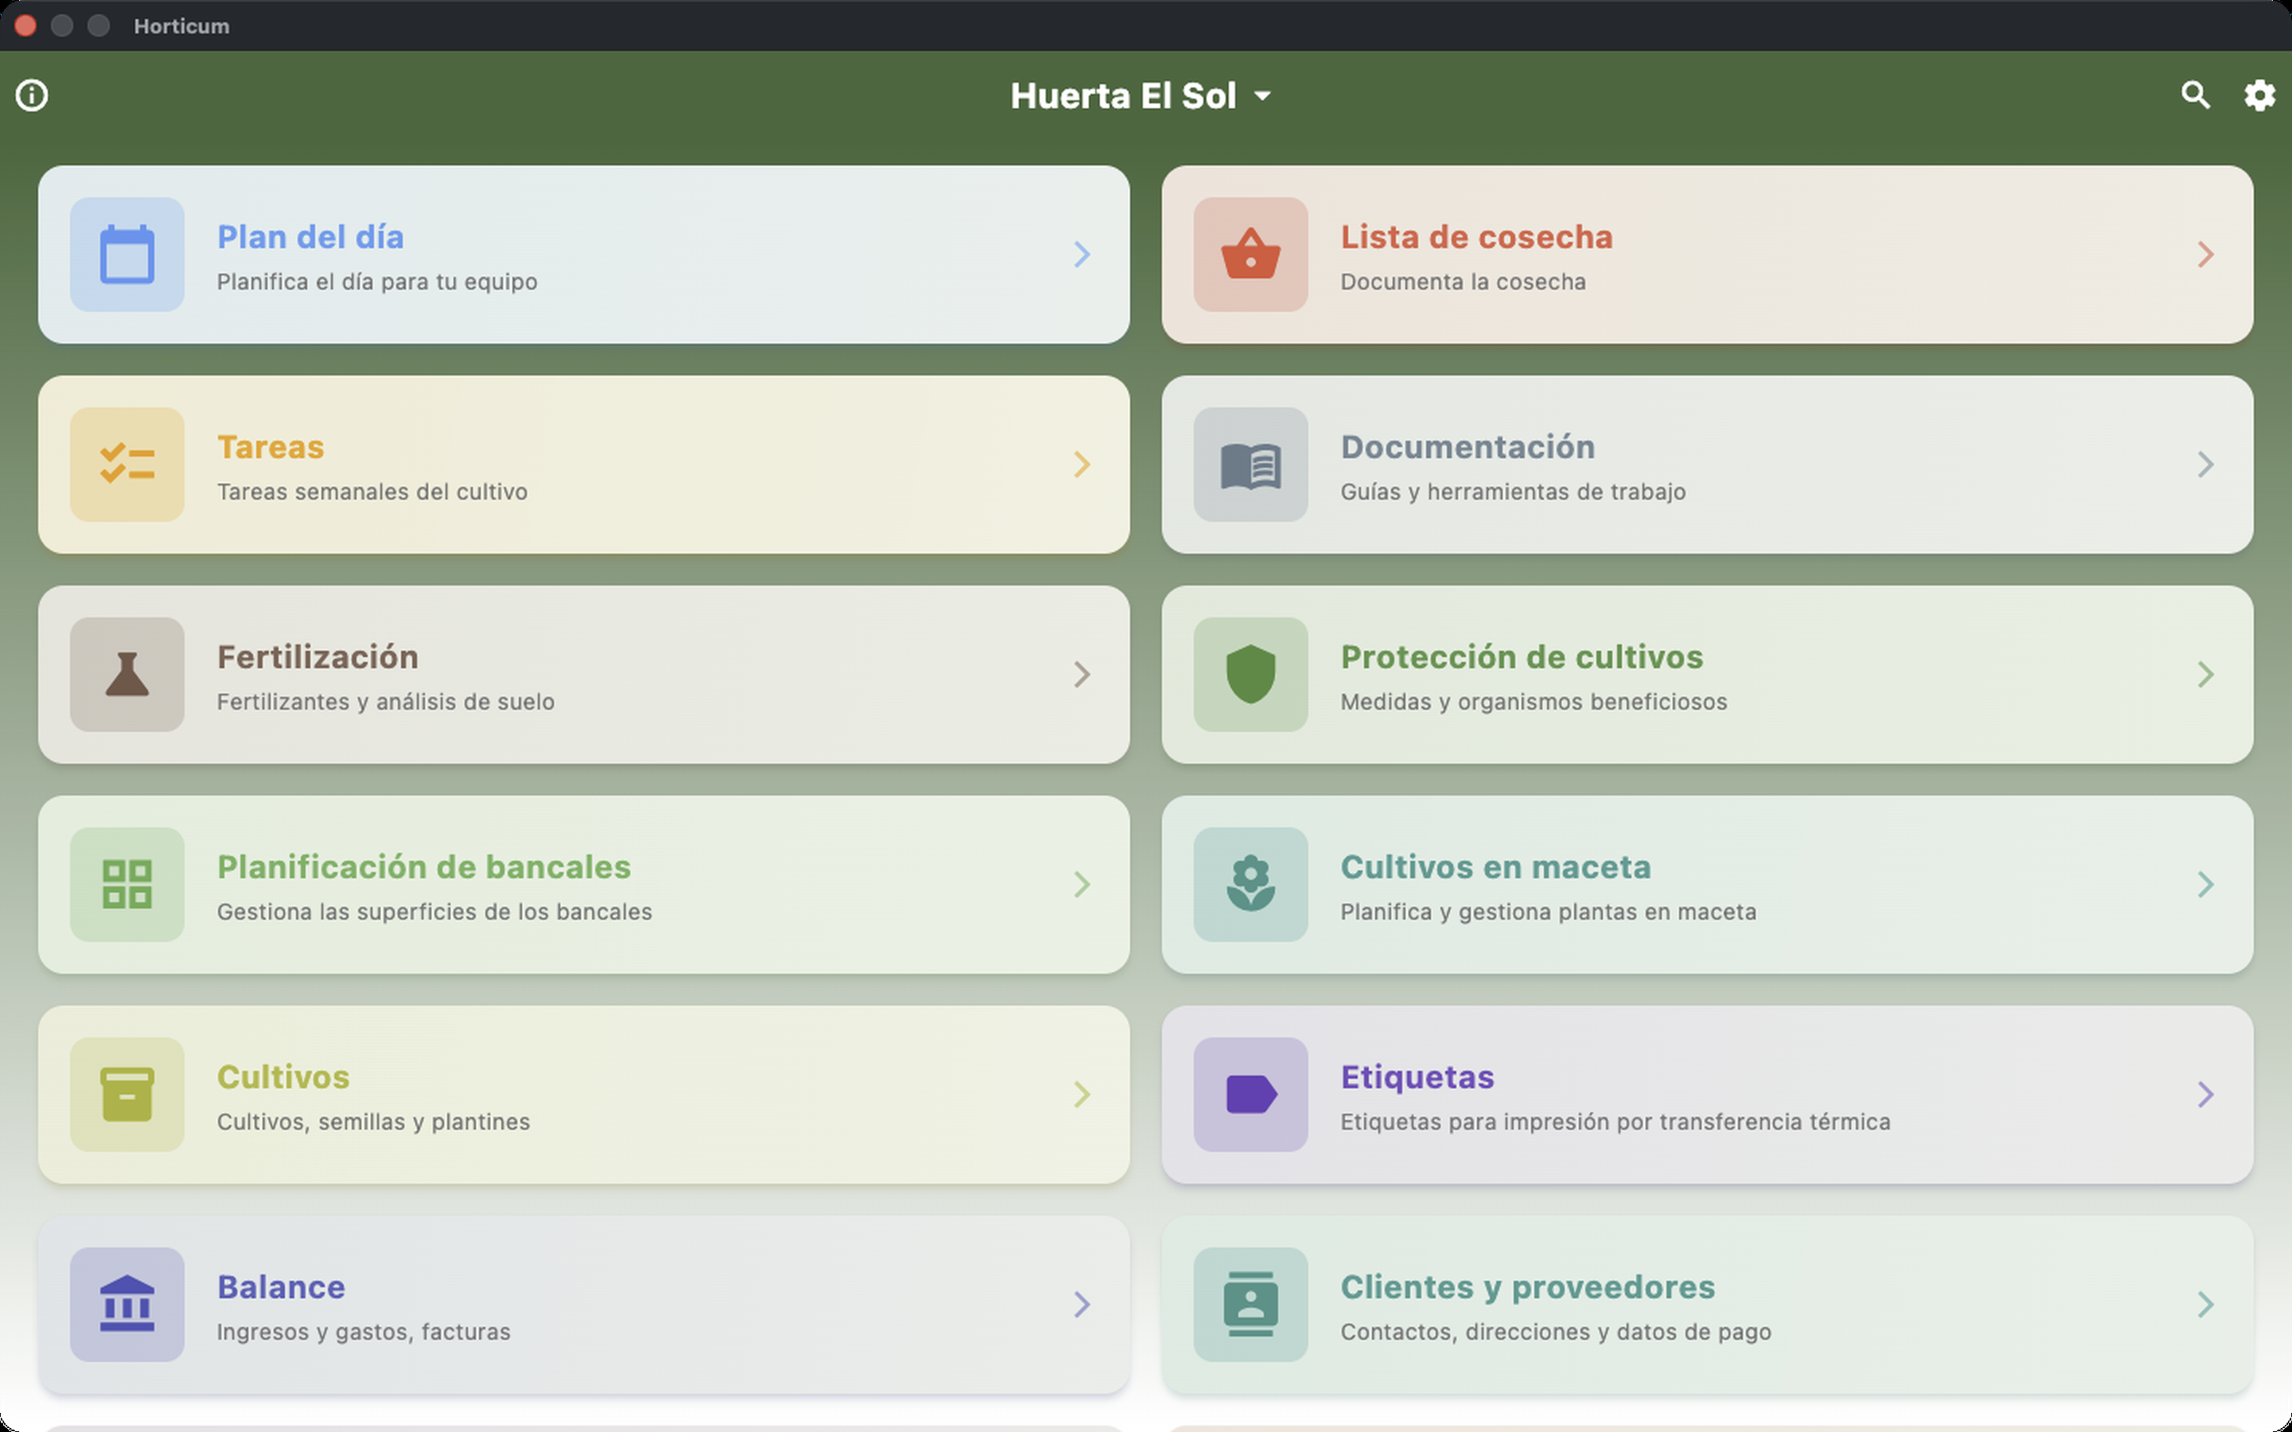The image size is (2292, 1432).
Task: Click 'Fertilizantes y análisis de suelo' text
Action: (x=385, y=702)
